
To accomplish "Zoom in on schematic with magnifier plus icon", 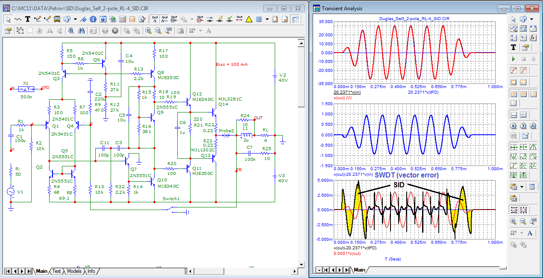I will coord(148,31).
